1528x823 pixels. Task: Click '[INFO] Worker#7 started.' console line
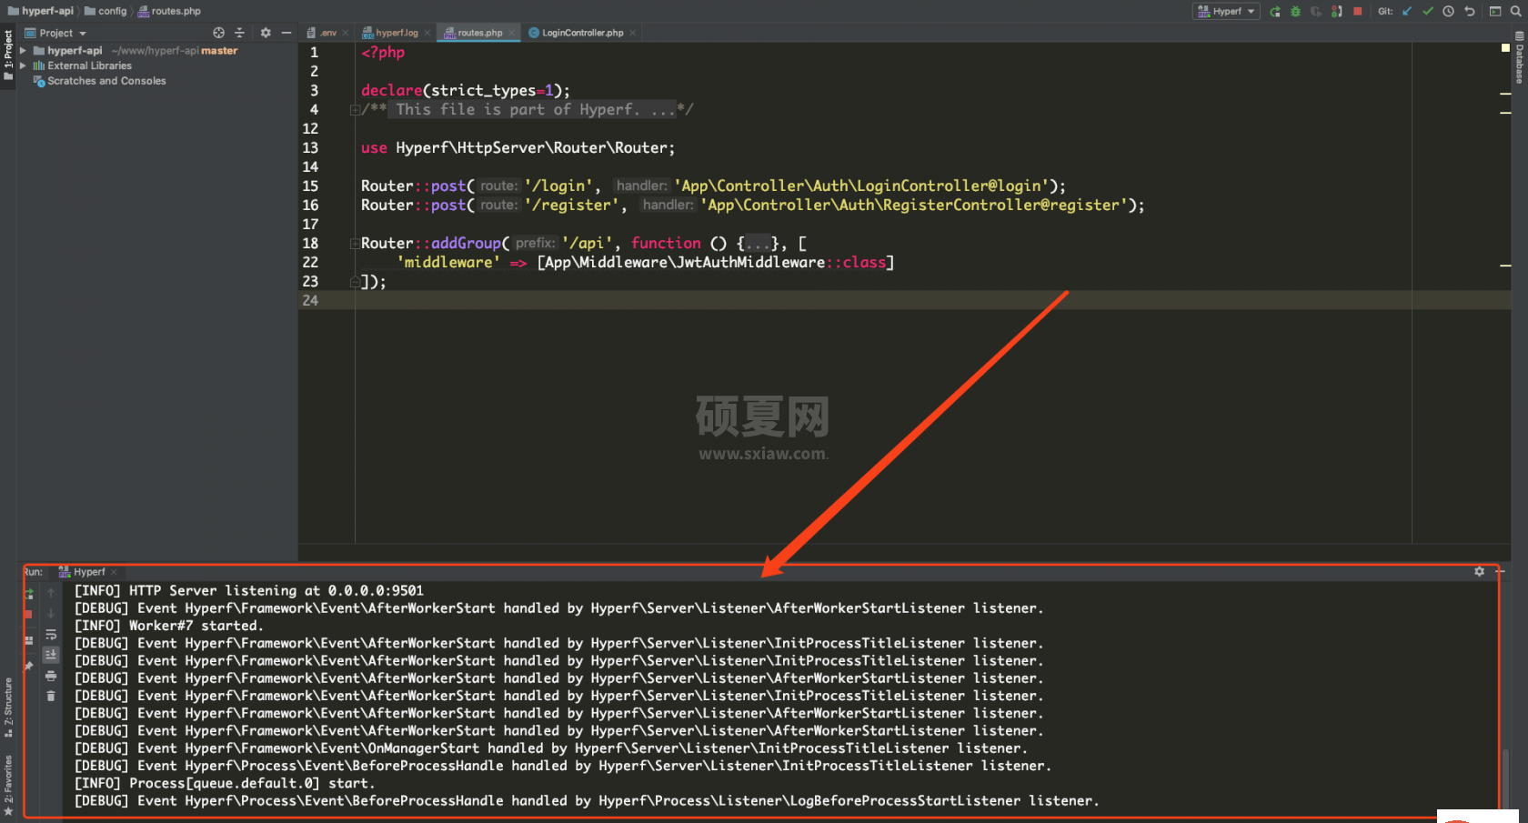pyautogui.click(x=168, y=626)
